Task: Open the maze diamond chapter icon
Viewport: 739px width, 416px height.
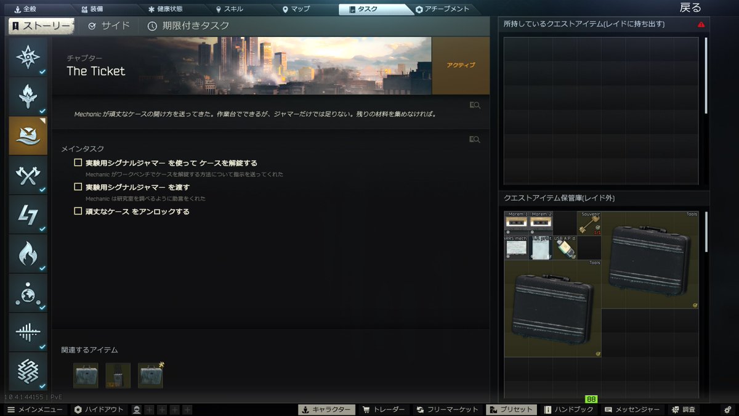Action: (x=28, y=371)
